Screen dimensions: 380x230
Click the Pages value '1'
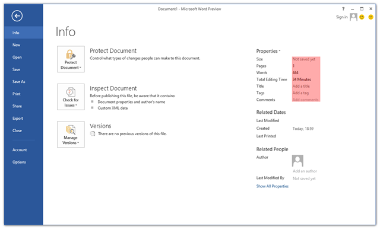click(293, 66)
